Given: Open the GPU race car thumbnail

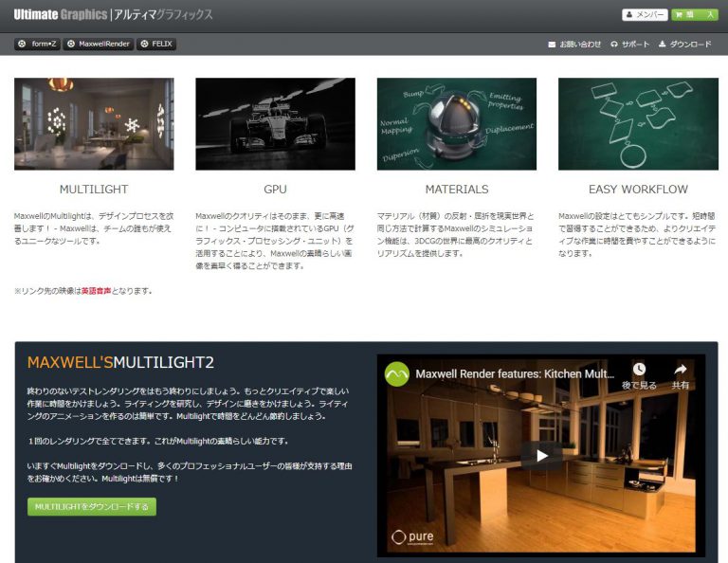Looking at the screenshot, I should 275,124.
